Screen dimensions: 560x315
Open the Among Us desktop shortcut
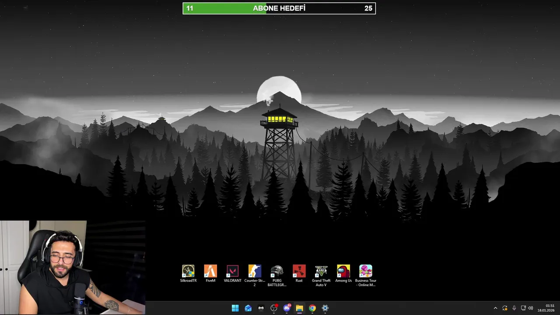coord(343,274)
